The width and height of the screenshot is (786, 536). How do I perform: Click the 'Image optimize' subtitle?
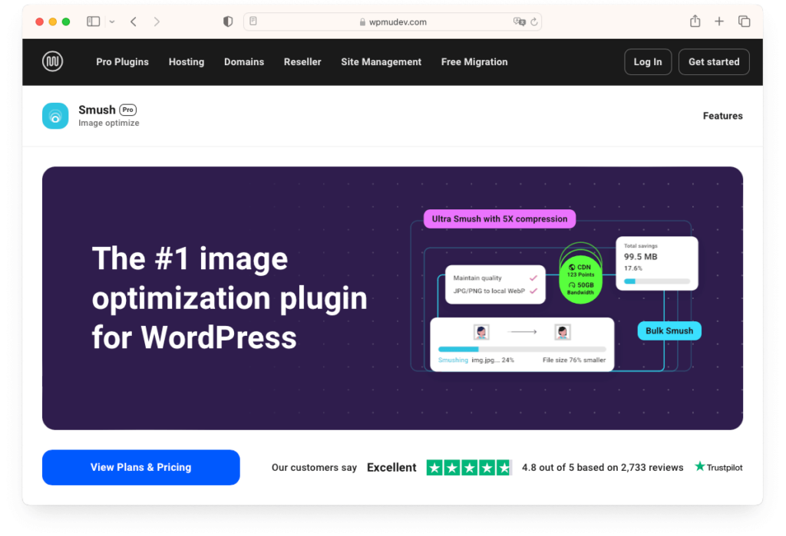click(109, 123)
